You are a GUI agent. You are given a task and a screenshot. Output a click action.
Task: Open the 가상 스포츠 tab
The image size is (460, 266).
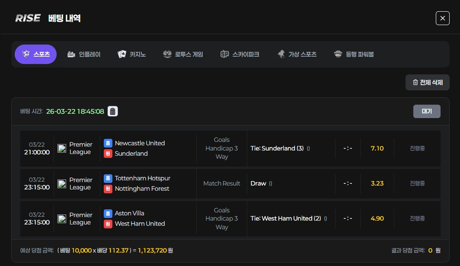[297, 54]
